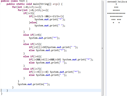Click the "for(int i=0;i<7;i++){" line

(x=27, y=7)
